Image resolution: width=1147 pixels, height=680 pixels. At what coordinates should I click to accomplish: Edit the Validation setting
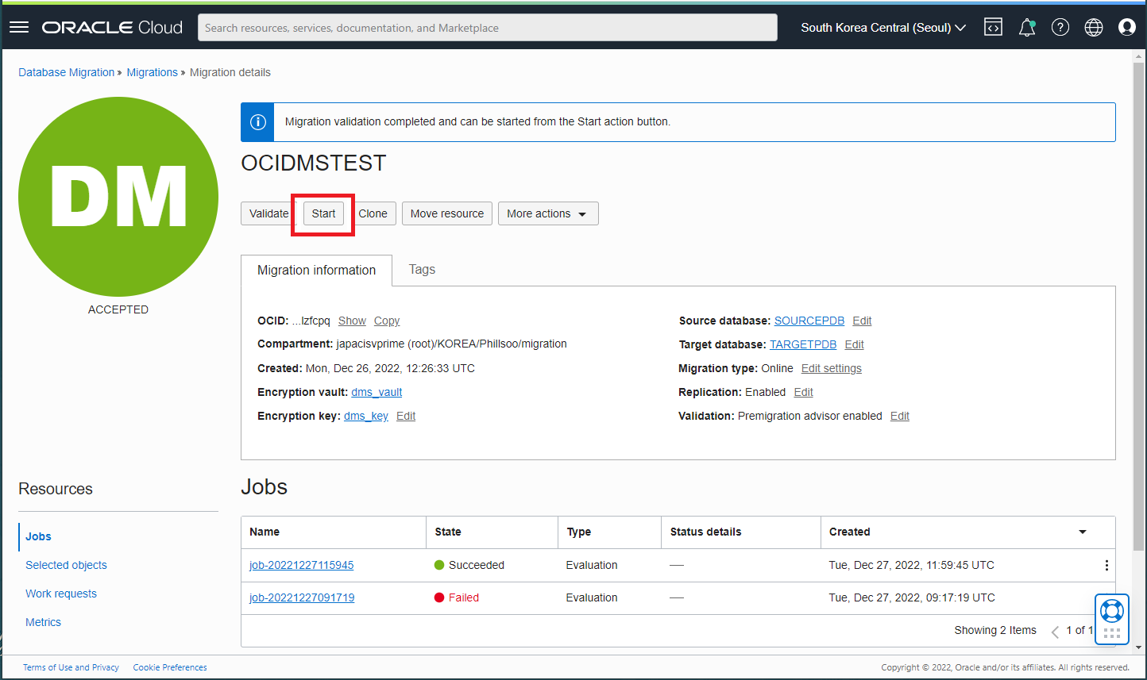coord(899,416)
